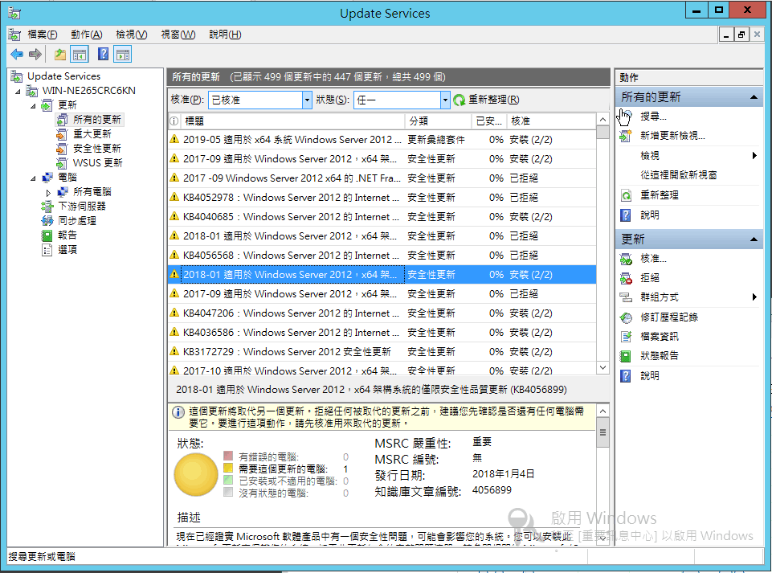The width and height of the screenshot is (772, 573).
Task: Click red swatch for 有錯誤的電腦
Action: pyautogui.click(x=228, y=455)
